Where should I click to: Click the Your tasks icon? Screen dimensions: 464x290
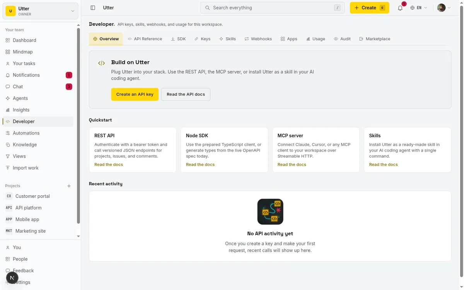tap(8, 63)
